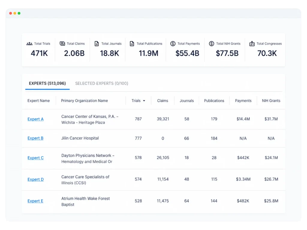Click Atrium Health Wake Forest Baptist cell
The height and width of the screenshot is (230, 307).
pos(85,202)
